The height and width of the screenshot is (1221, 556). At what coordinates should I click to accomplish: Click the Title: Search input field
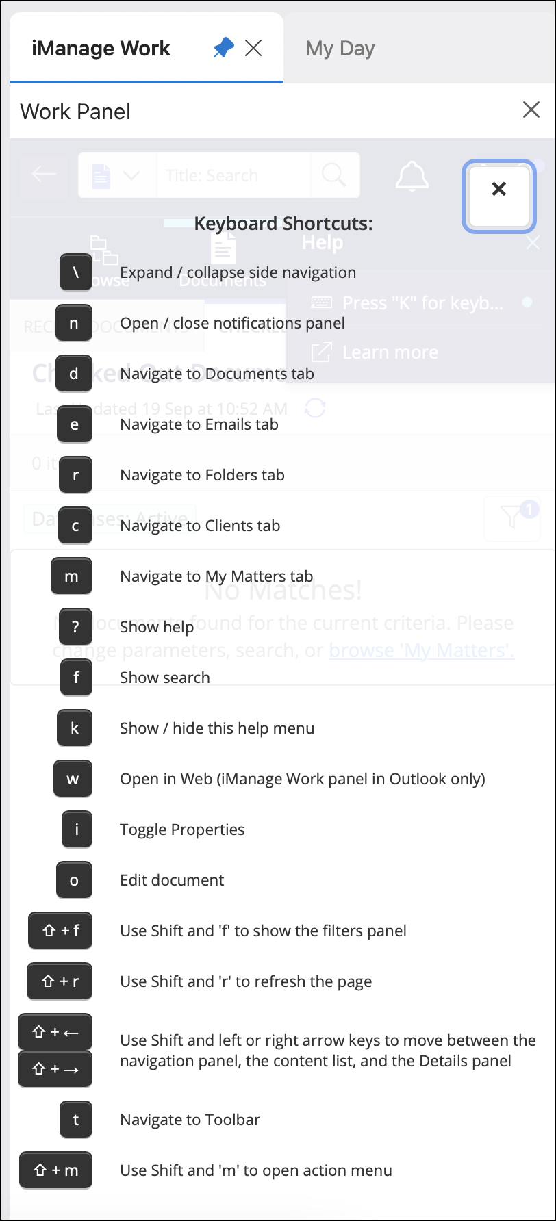tap(233, 176)
